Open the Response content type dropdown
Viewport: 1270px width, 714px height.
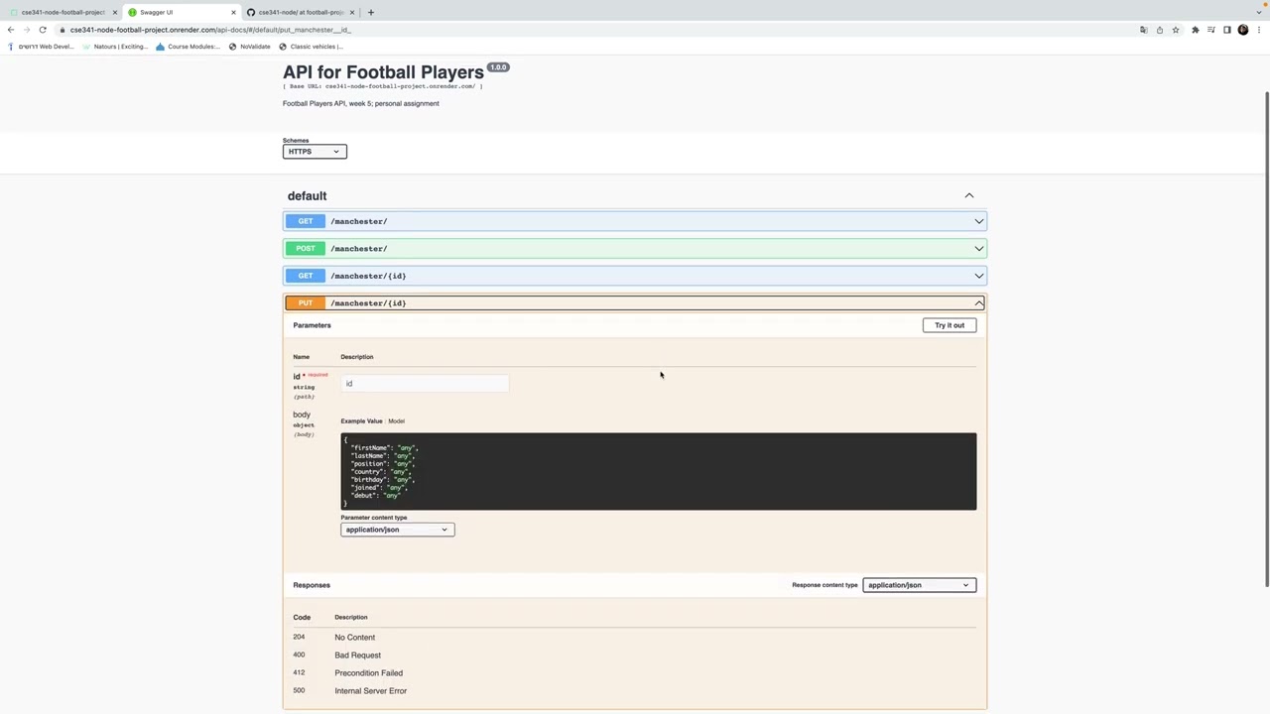point(920,585)
